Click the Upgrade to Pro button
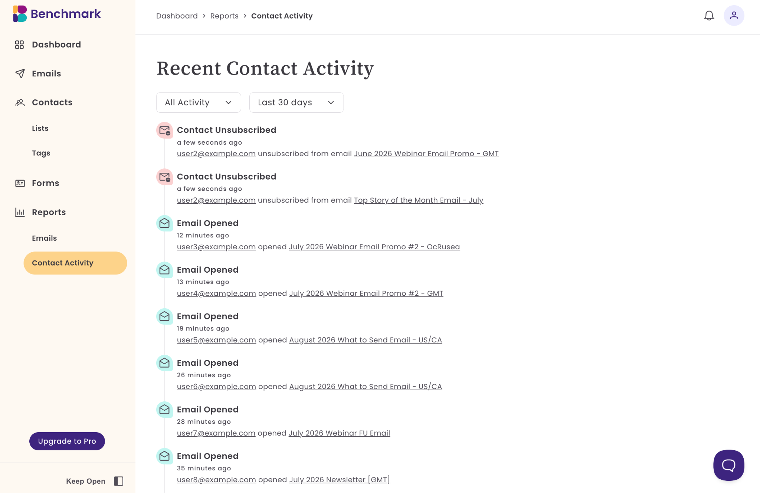 (67, 441)
